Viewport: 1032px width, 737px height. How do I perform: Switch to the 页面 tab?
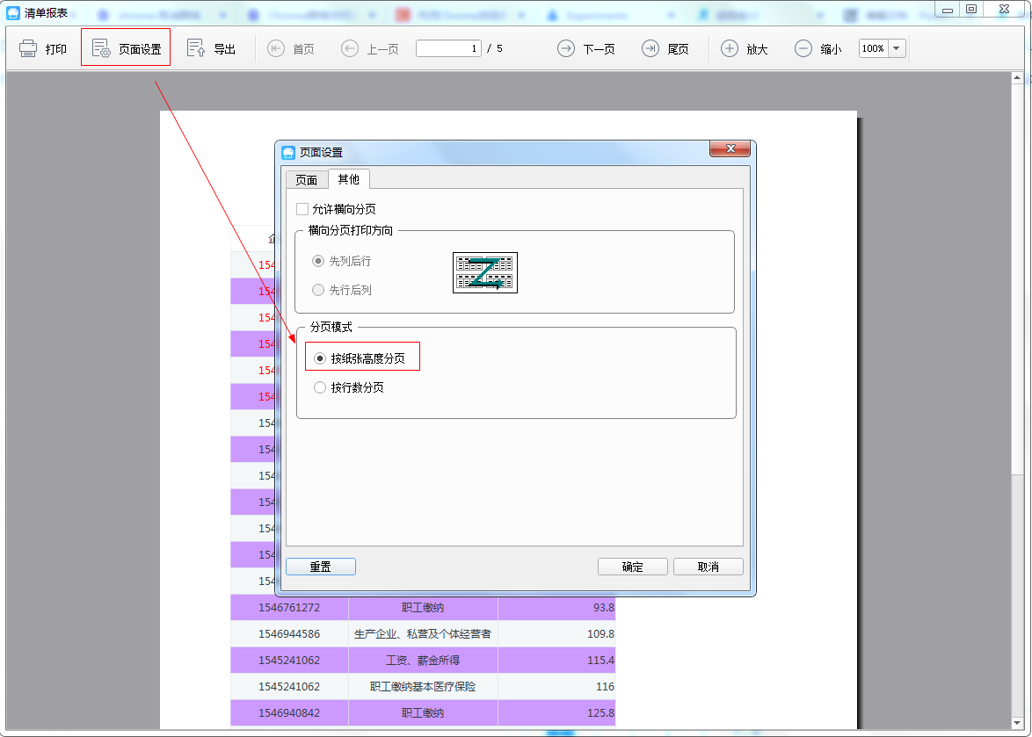pyautogui.click(x=306, y=180)
